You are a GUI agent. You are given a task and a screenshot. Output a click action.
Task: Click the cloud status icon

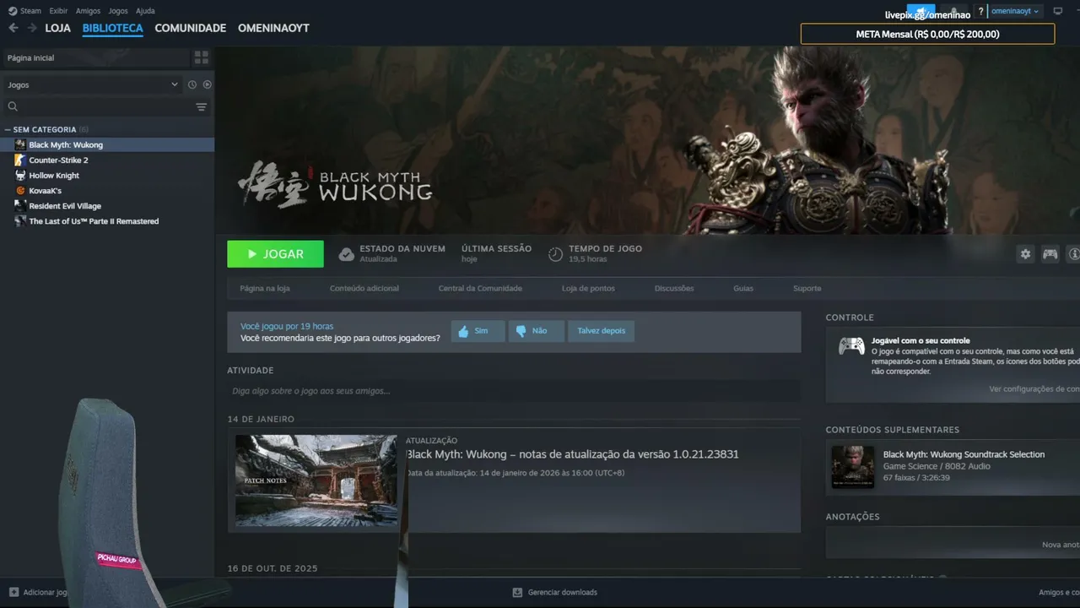tap(346, 254)
